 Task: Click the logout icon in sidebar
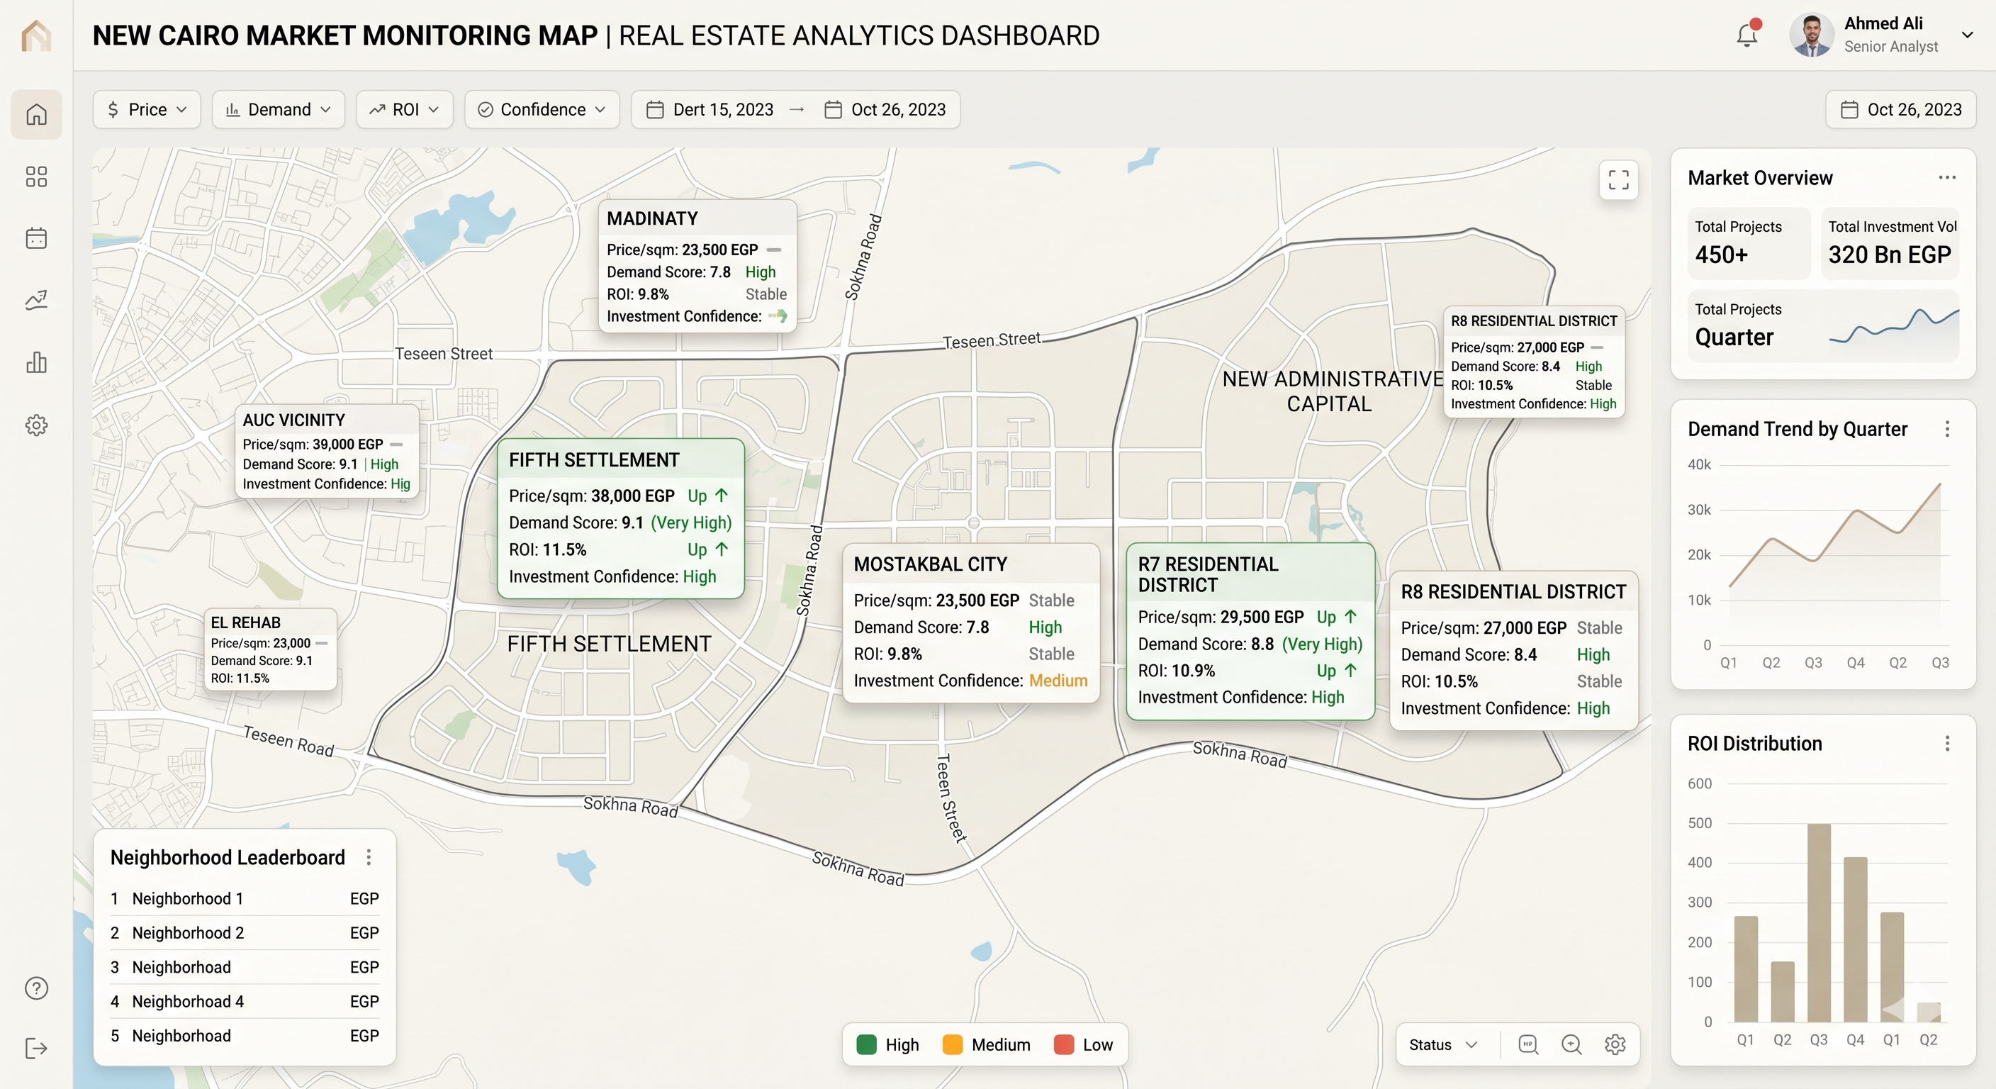pos(36,1049)
